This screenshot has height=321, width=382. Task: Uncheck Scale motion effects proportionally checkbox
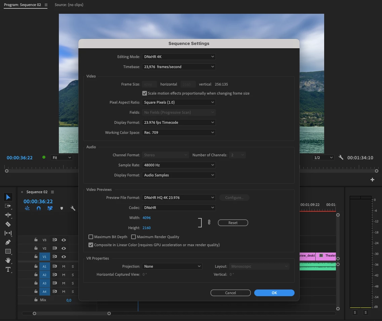point(145,93)
